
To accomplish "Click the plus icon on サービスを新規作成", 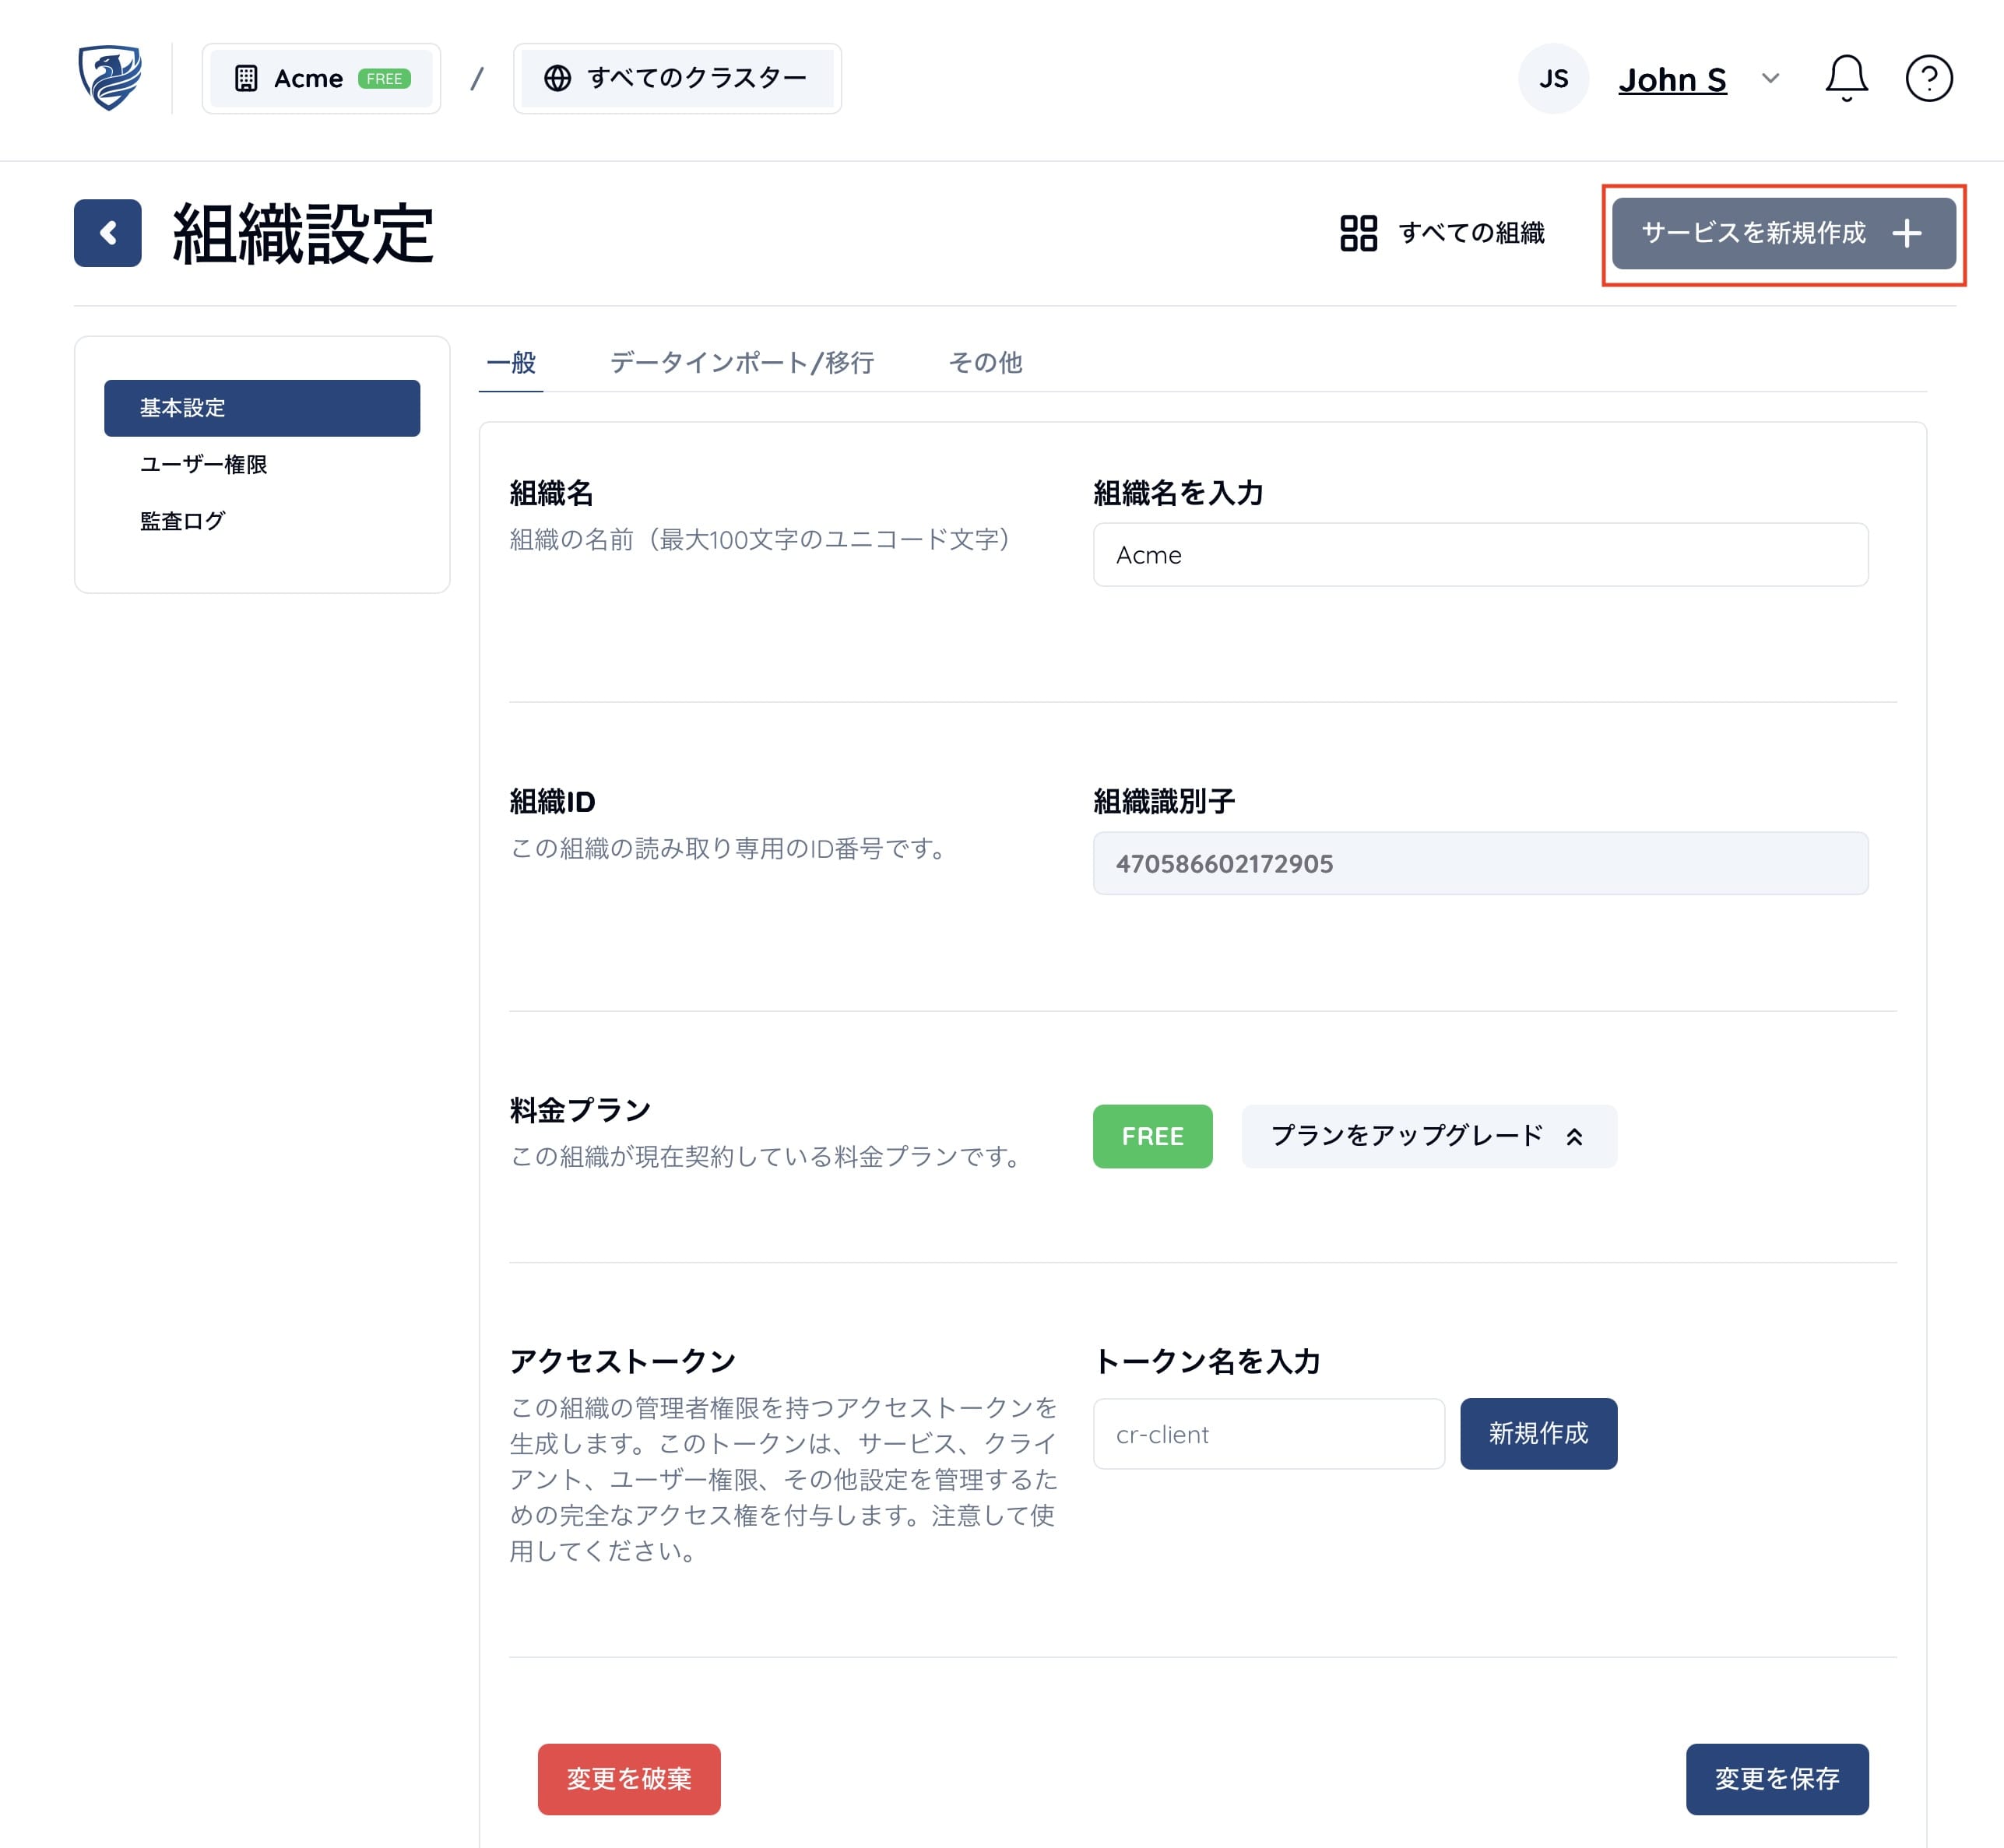I will [1907, 233].
